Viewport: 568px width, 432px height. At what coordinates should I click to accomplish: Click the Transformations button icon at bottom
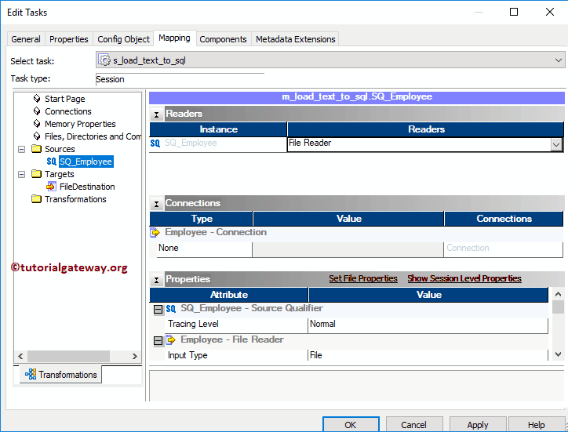pyautogui.click(x=31, y=375)
